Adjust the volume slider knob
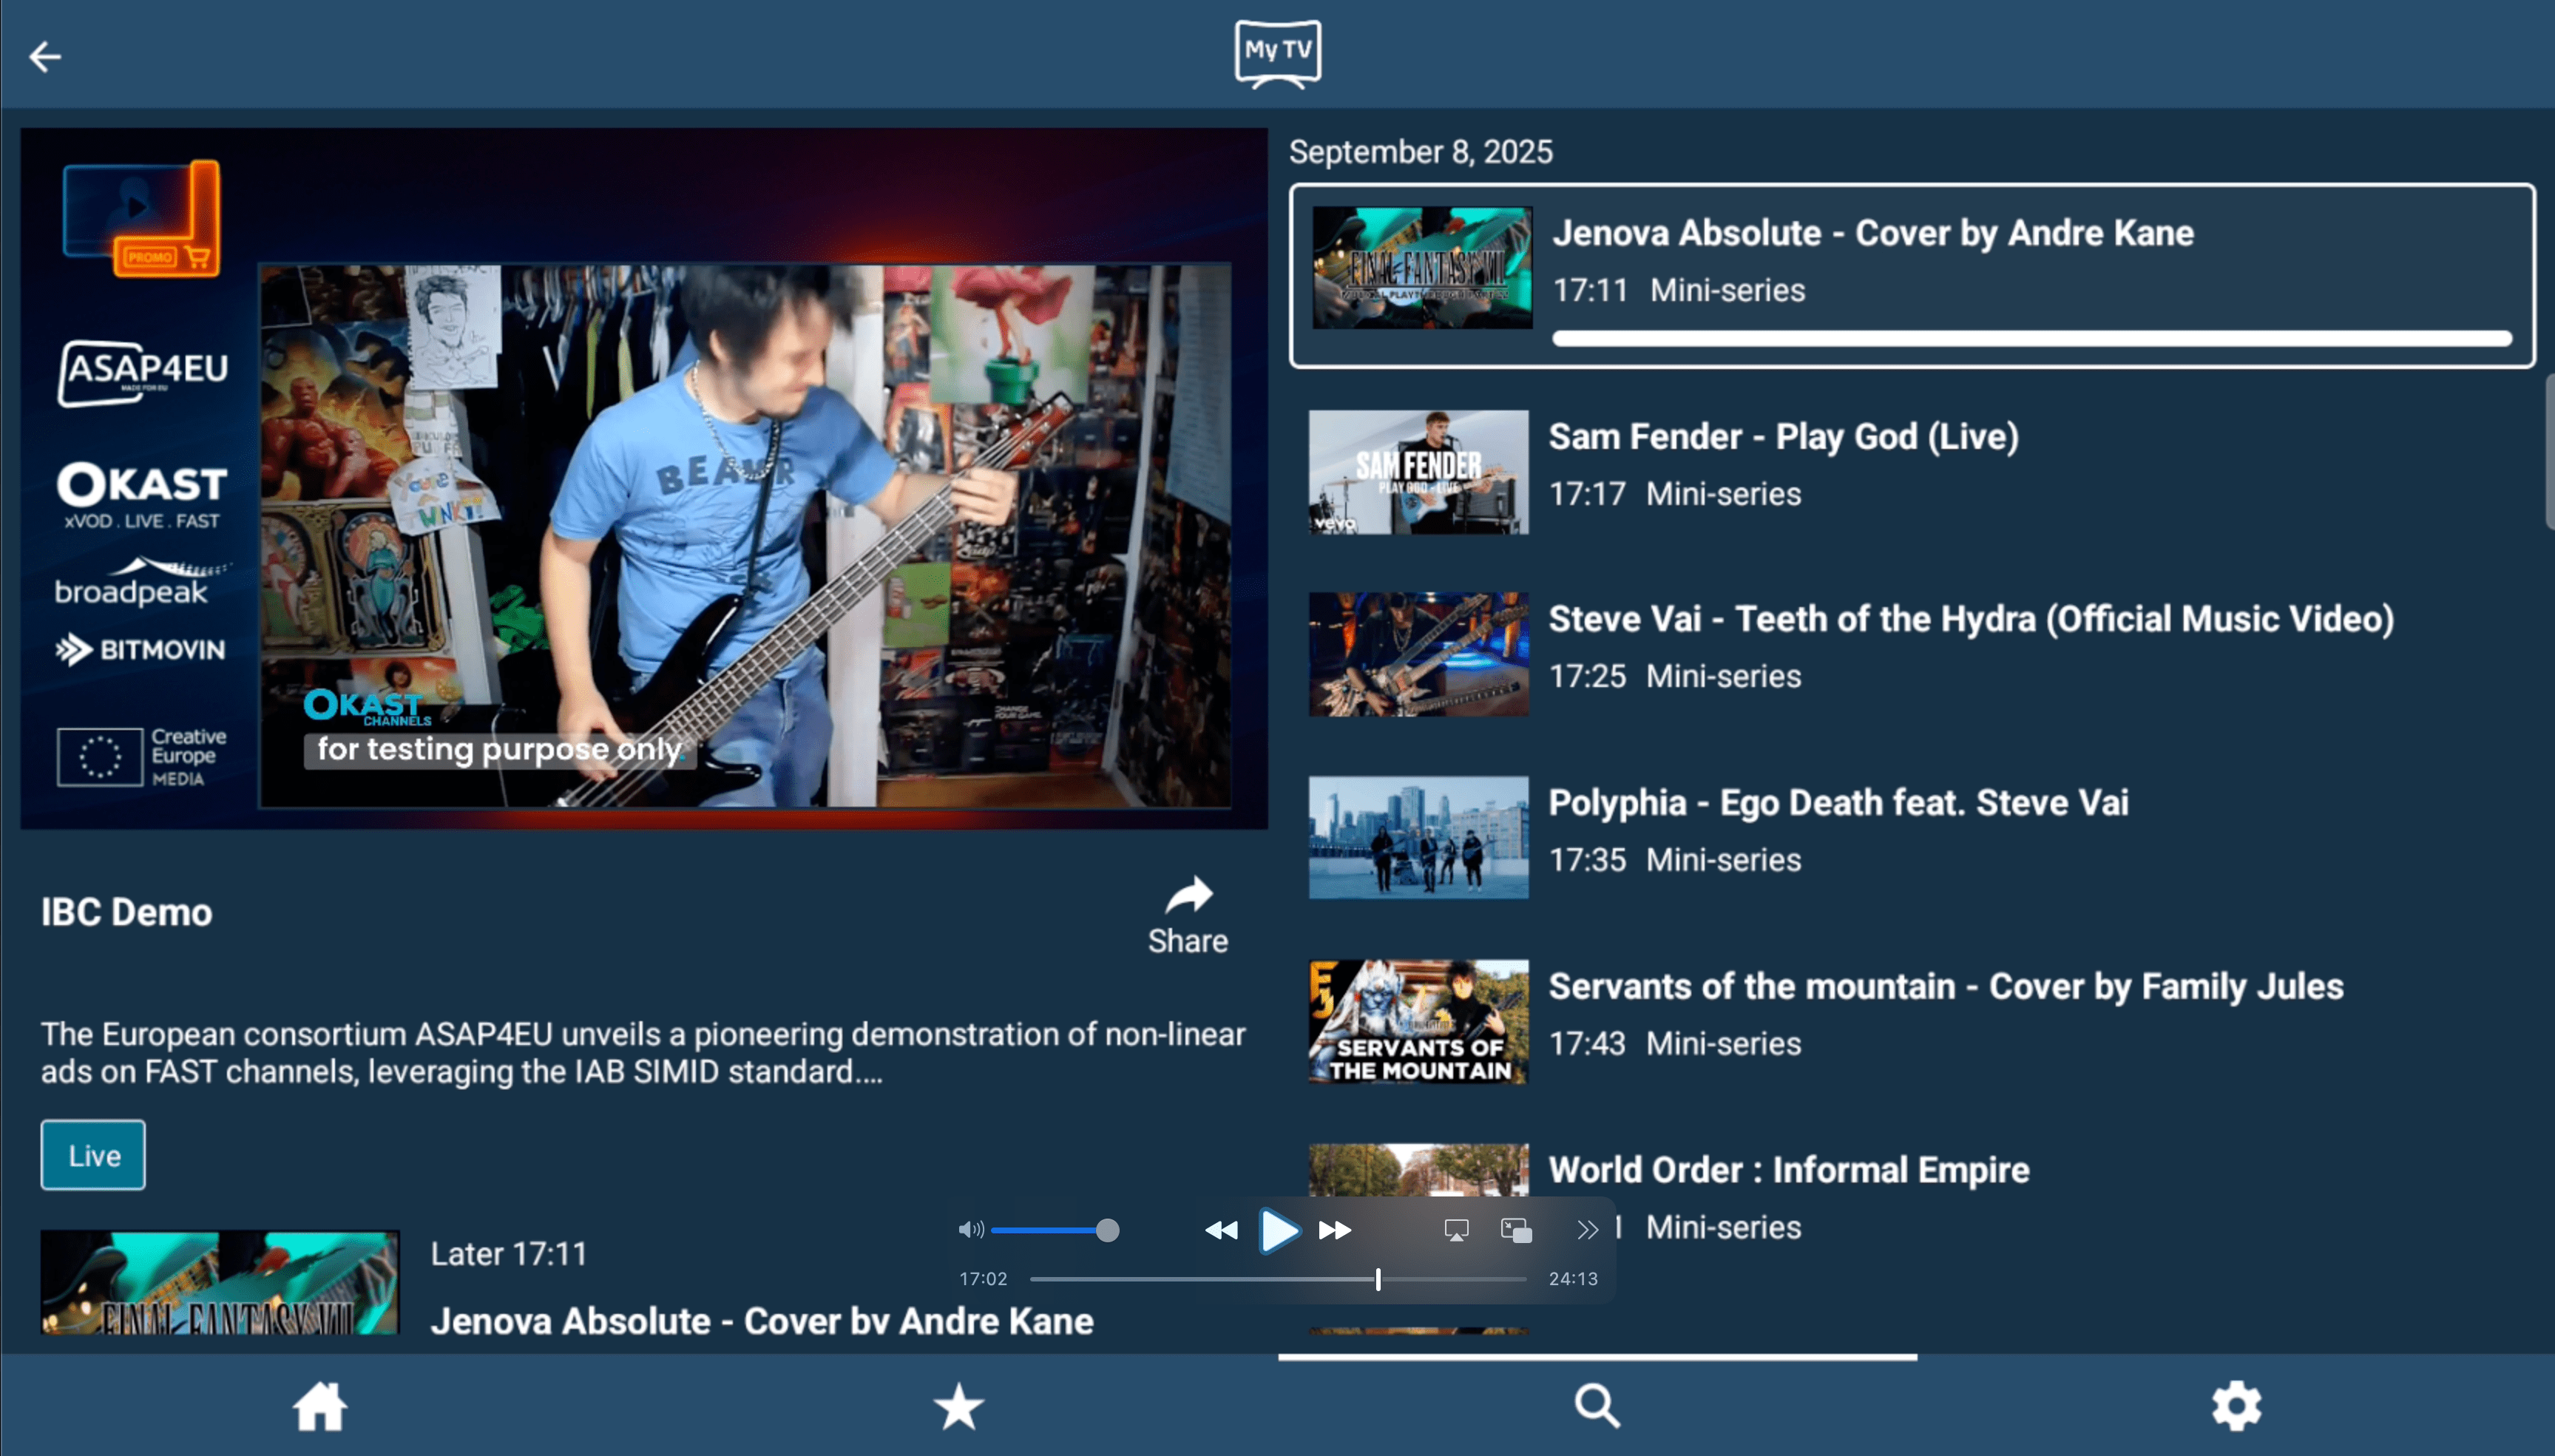 point(1107,1230)
